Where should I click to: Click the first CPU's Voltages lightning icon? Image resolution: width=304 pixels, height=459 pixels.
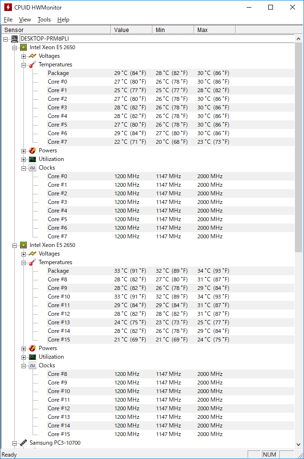(33, 56)
